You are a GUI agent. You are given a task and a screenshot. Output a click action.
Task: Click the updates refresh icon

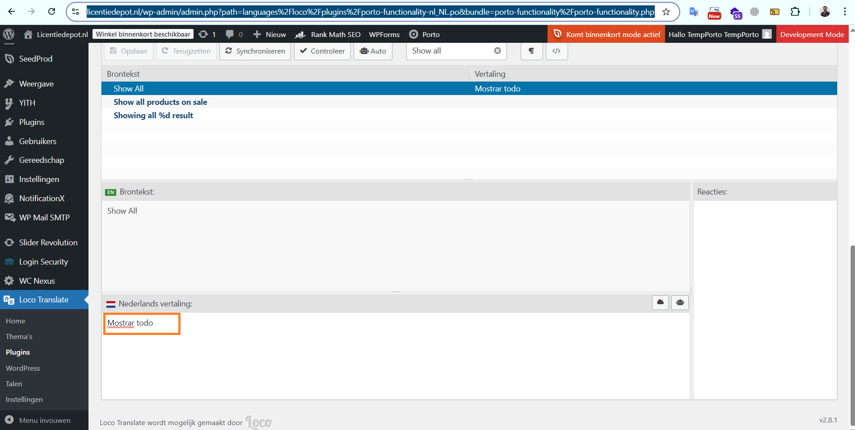click(x=207, y=34)
